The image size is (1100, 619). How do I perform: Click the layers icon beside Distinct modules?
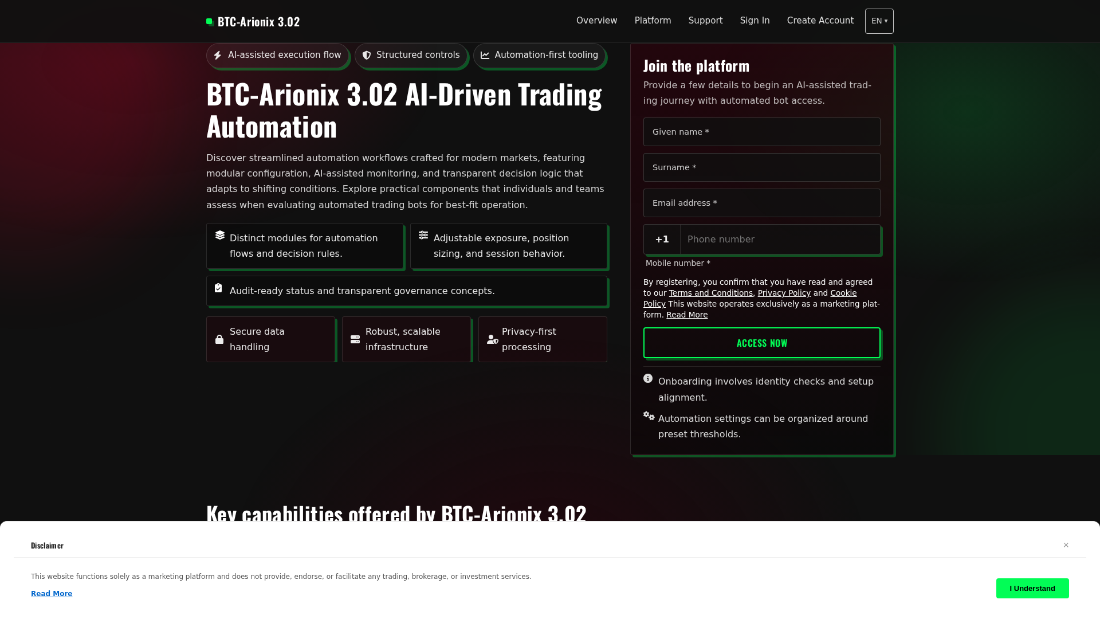coord(220,235)
